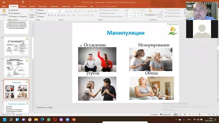219x123 pixels.
Task: Reset slide with Сбросить
Action: point(41,13)
